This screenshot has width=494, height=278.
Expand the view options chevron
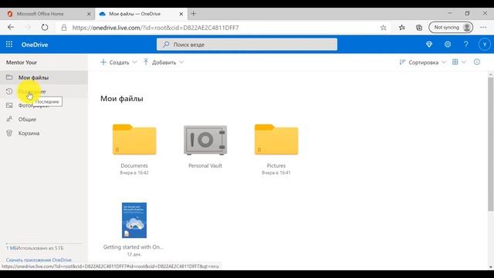[x=464, y=62]
